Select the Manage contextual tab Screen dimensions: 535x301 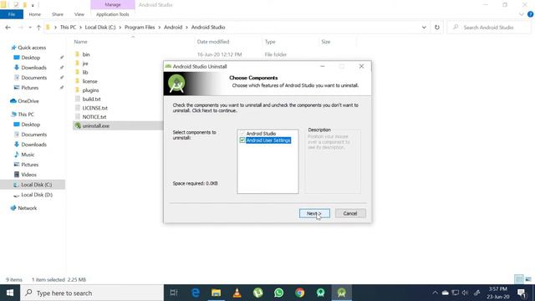click(113, 5)
